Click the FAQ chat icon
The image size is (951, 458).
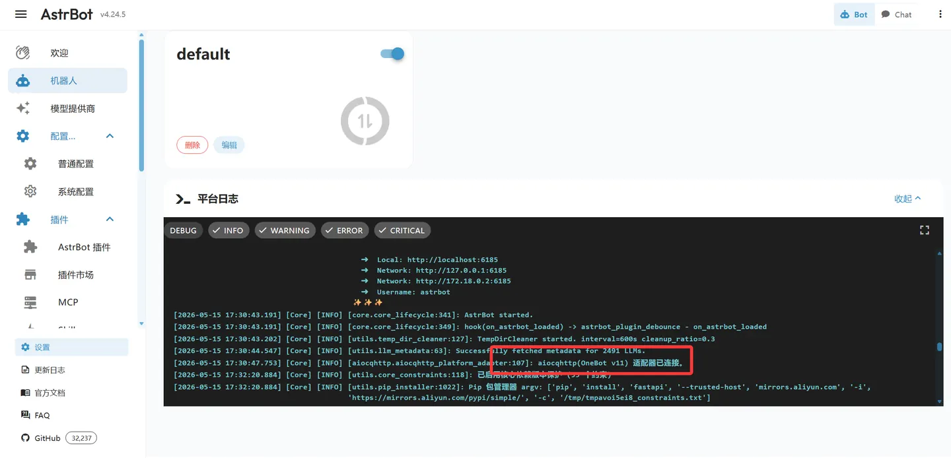pyautogui.click(x=25, y=415)
